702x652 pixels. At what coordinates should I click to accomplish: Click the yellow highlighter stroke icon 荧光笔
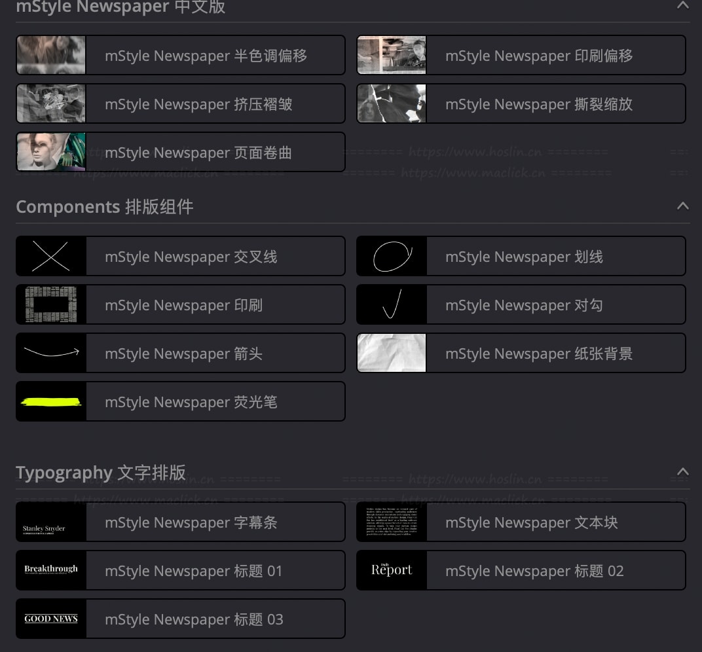51,401
